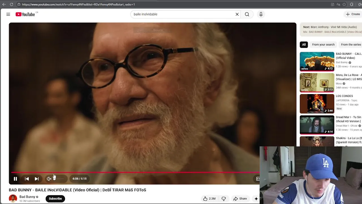Open the Create menu
Screen dimensions: 362x204
pyautogui.click(x=353, y=14)
